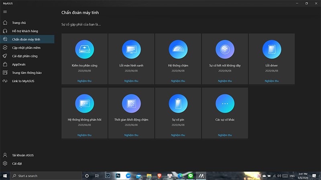This screenshot has height=180, width=321.
Task: Select the Lỗi màn hình xanh icon
Action: 131,50
